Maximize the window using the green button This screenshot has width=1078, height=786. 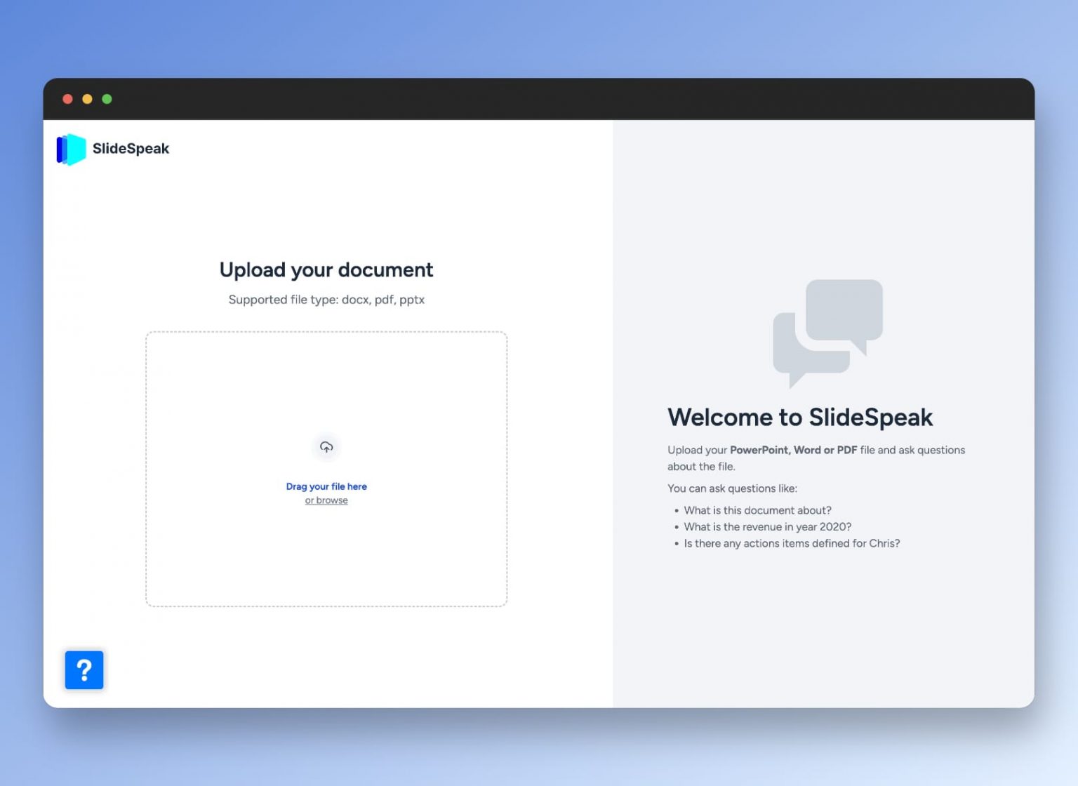click(x=107, y=99)
